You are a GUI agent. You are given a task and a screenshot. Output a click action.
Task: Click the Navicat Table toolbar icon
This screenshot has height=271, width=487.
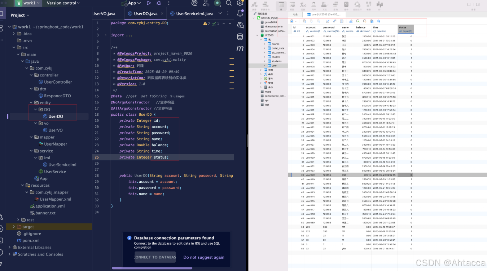[x=281, y=6]
